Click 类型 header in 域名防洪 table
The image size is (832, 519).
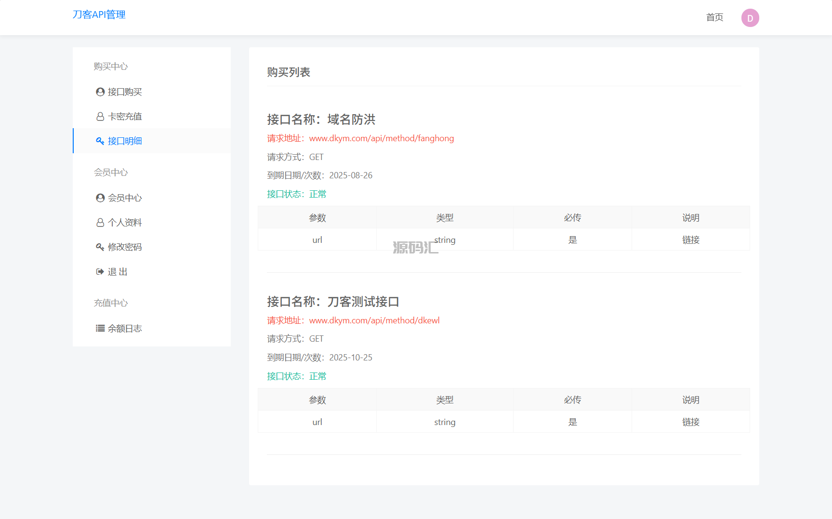[445, 218]
